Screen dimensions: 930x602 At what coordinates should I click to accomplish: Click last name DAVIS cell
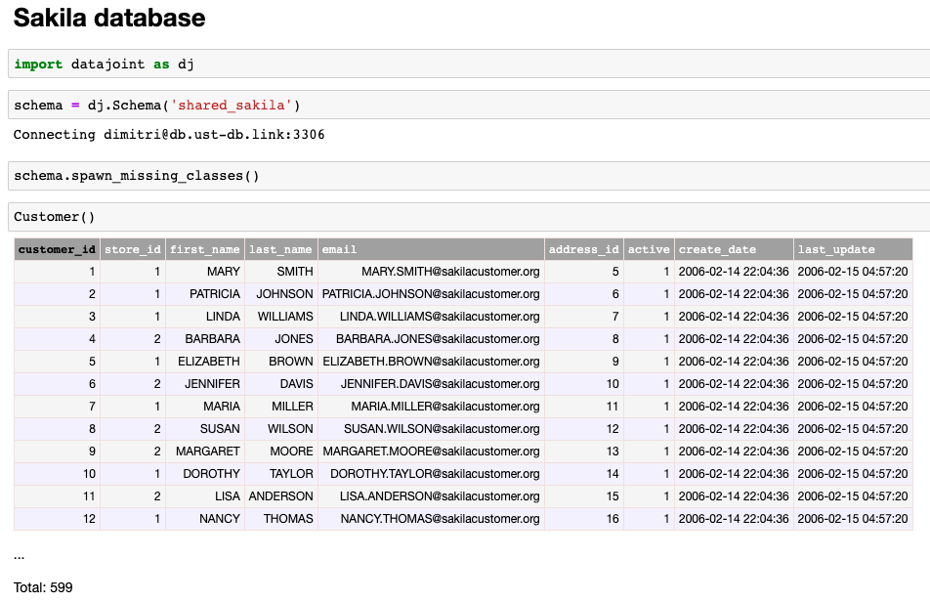click(280, 384)
